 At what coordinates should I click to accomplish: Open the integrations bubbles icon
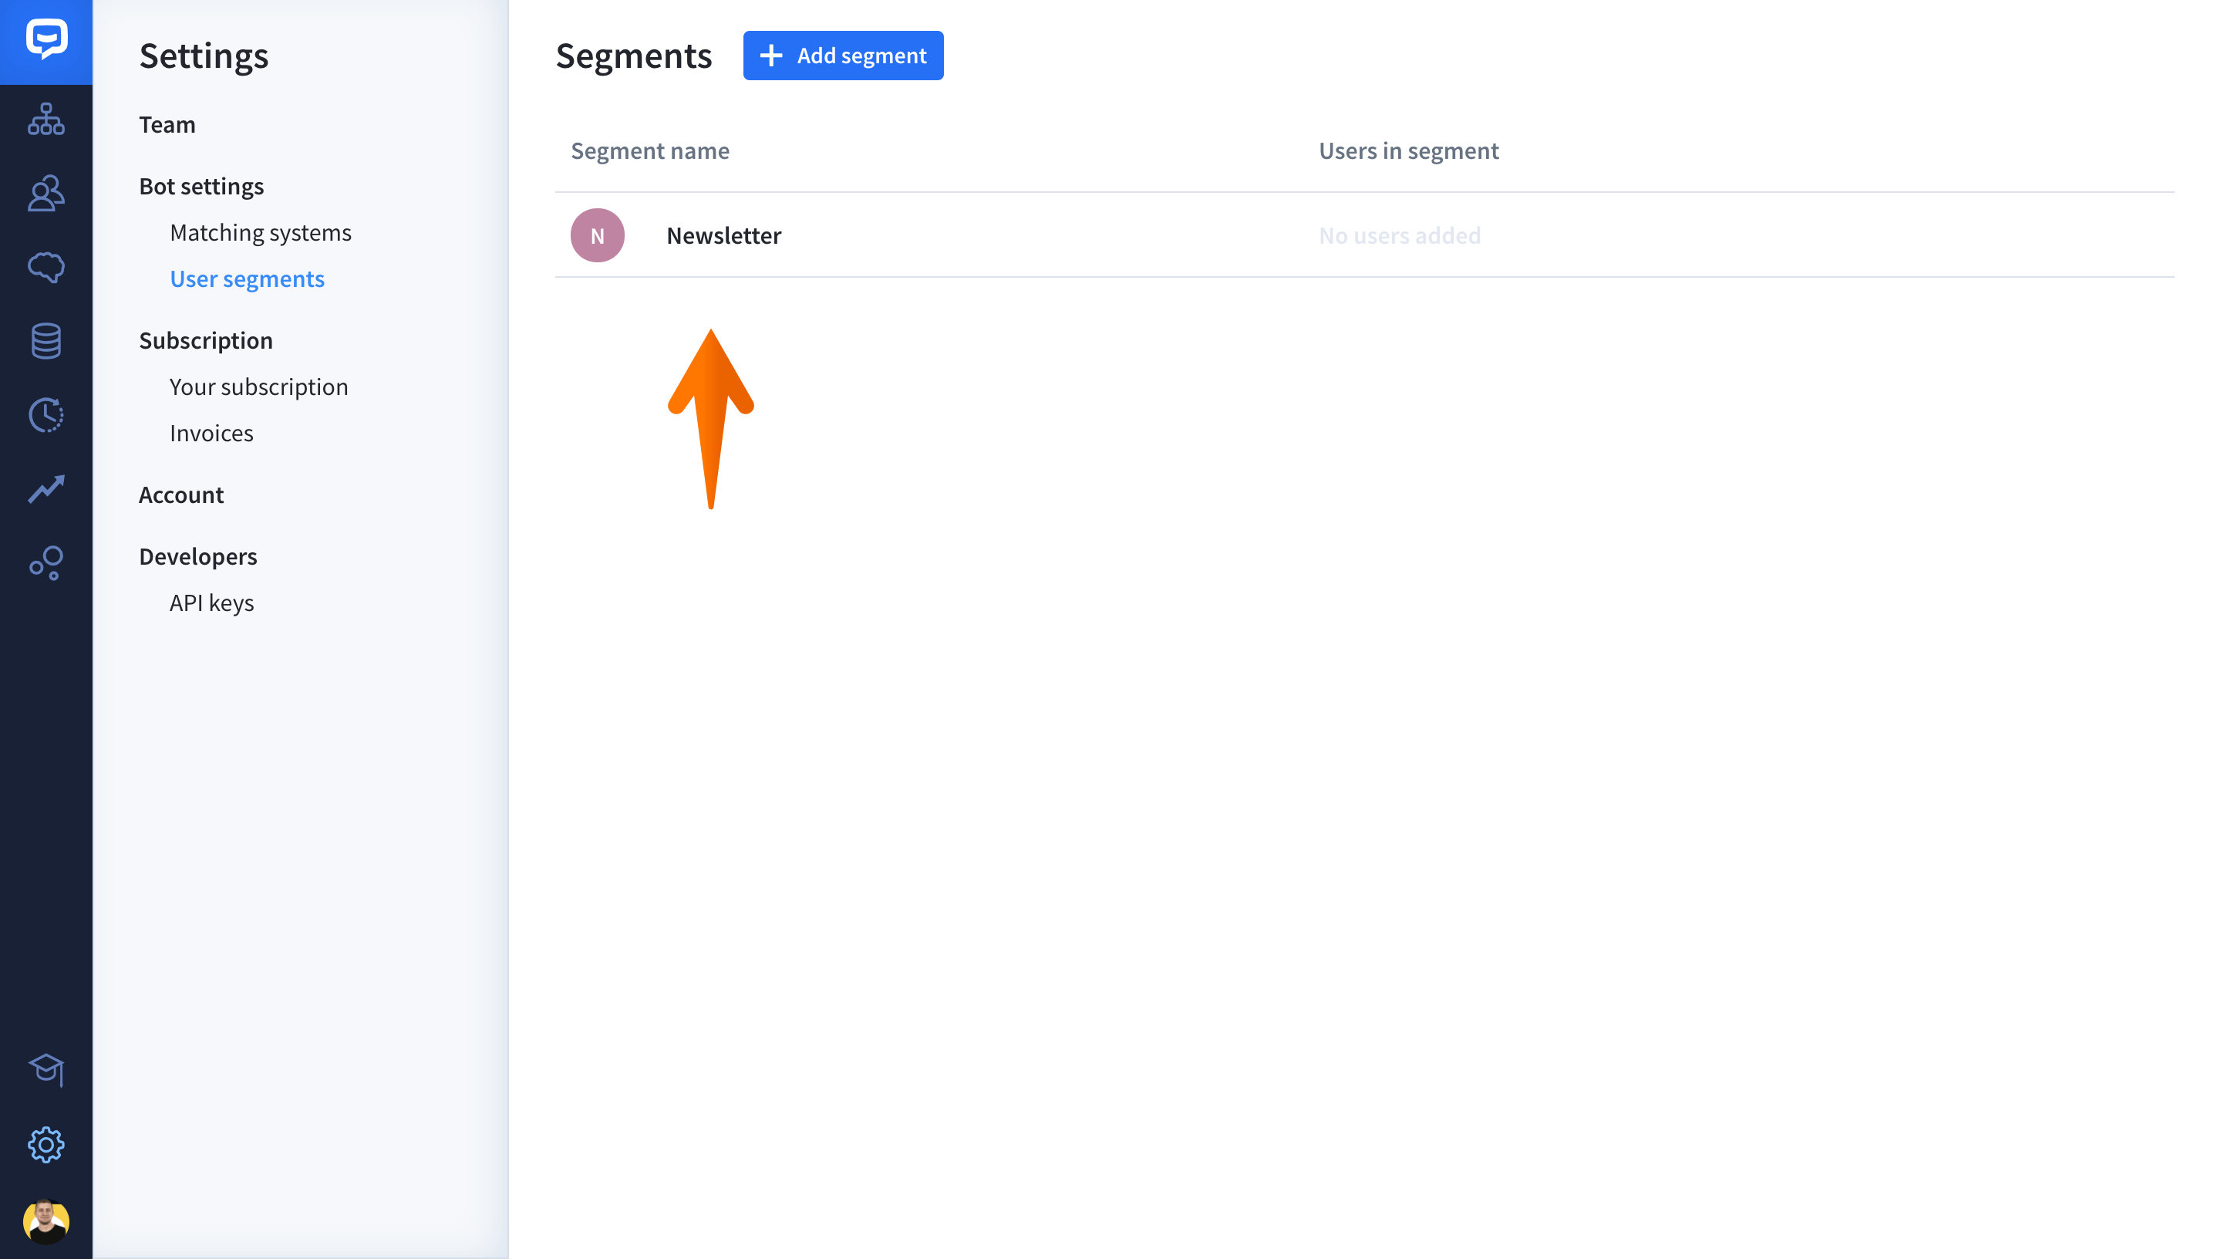coord(45,563)
